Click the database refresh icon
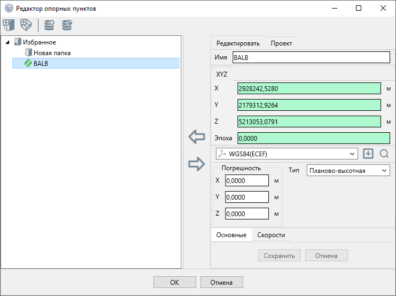 67,24
